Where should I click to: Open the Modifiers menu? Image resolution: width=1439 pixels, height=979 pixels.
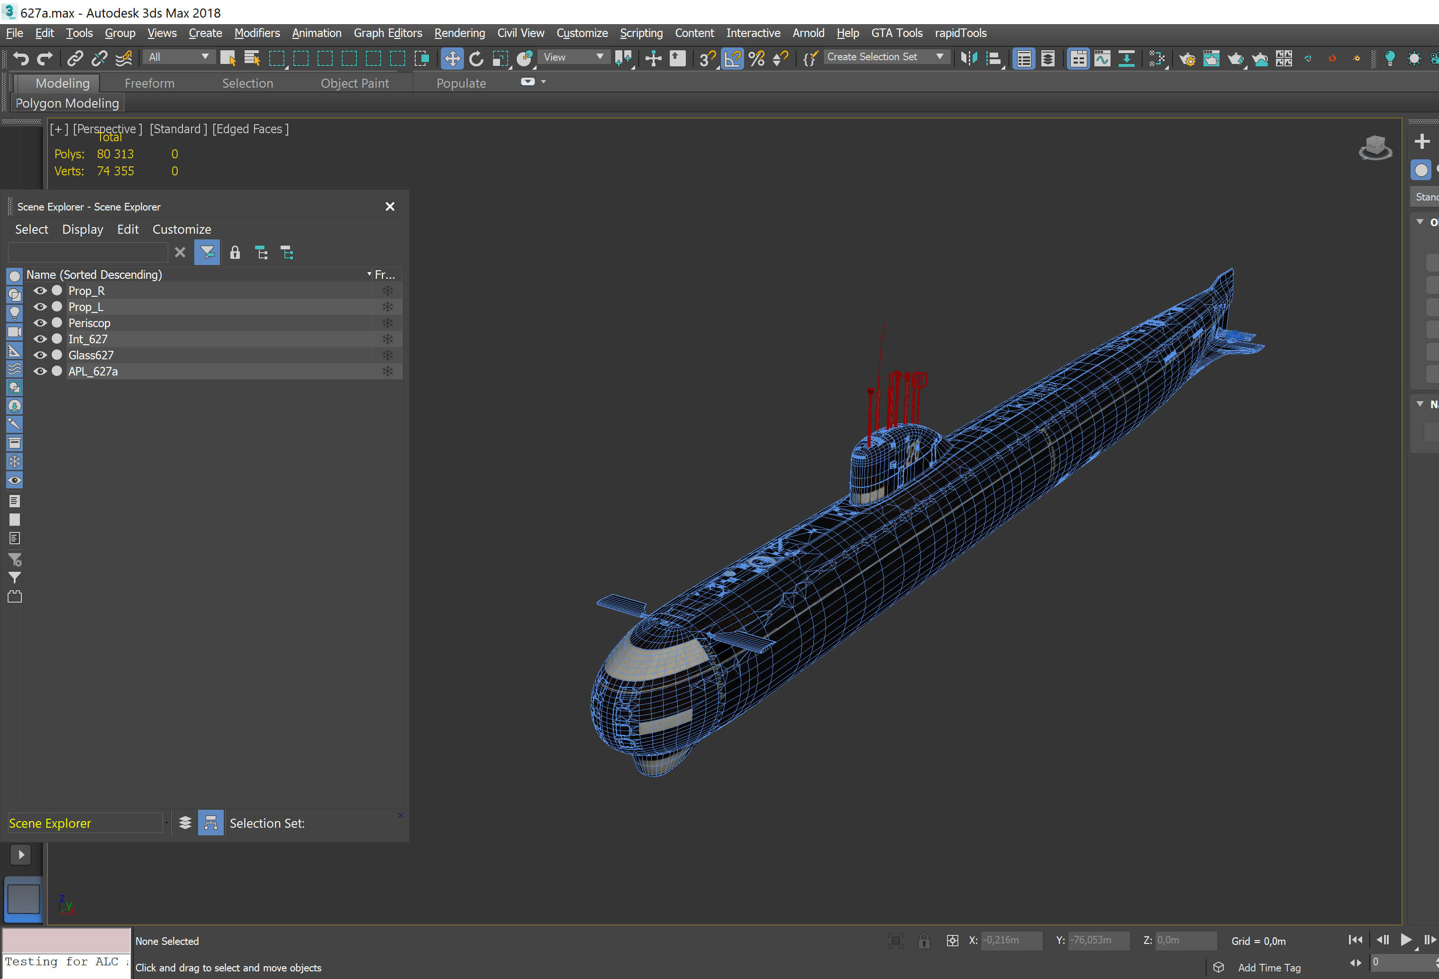click(257, 33)
